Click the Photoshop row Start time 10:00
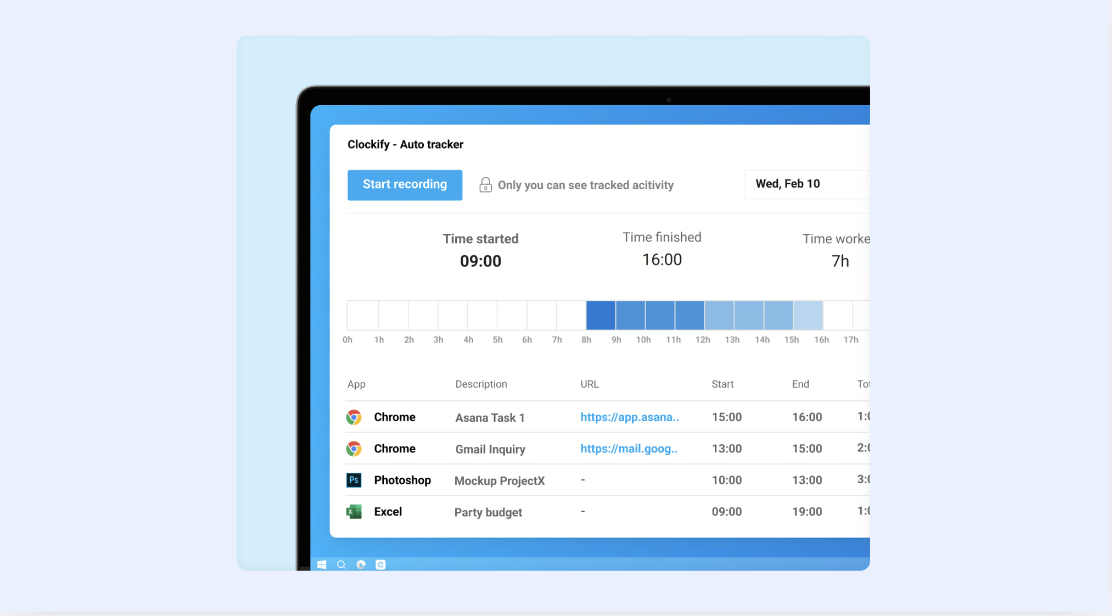The height and width of the screenshot is (616, 1112). tap(726, 480)
